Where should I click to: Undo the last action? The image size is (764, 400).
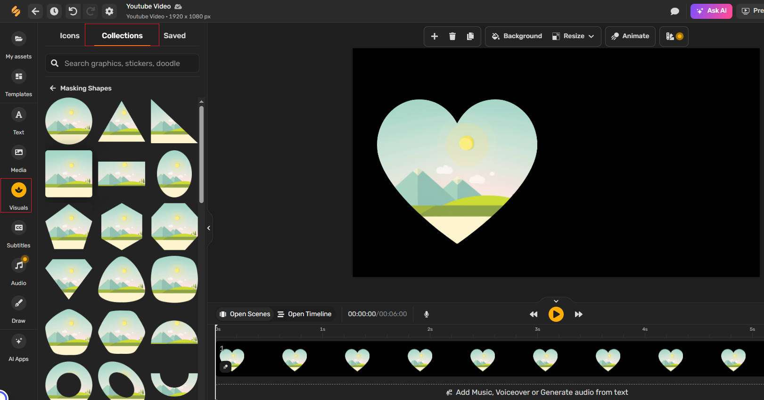(x=73, y=11)
